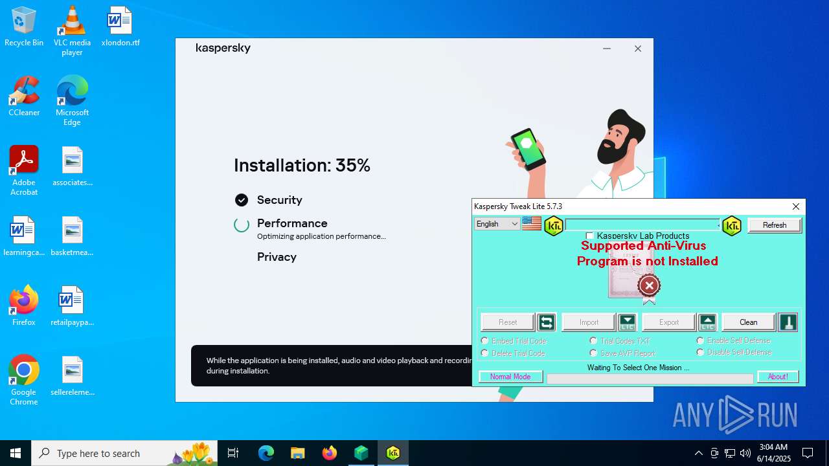Launch CCleaner from the desktop
The height and width of the screenshot is (466, 829).
[24, 97]
